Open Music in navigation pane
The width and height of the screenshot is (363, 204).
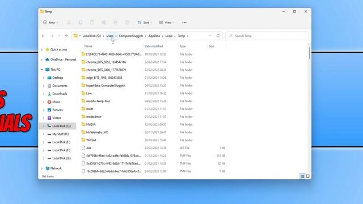pyautogui.click(x=54, y=102)
